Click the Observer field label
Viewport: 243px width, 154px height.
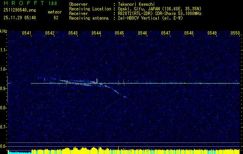[x=78, y=4]
